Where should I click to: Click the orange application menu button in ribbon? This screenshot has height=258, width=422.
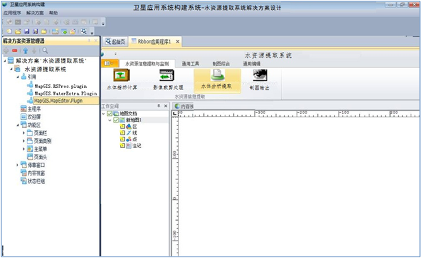click(x=110, y=63)
